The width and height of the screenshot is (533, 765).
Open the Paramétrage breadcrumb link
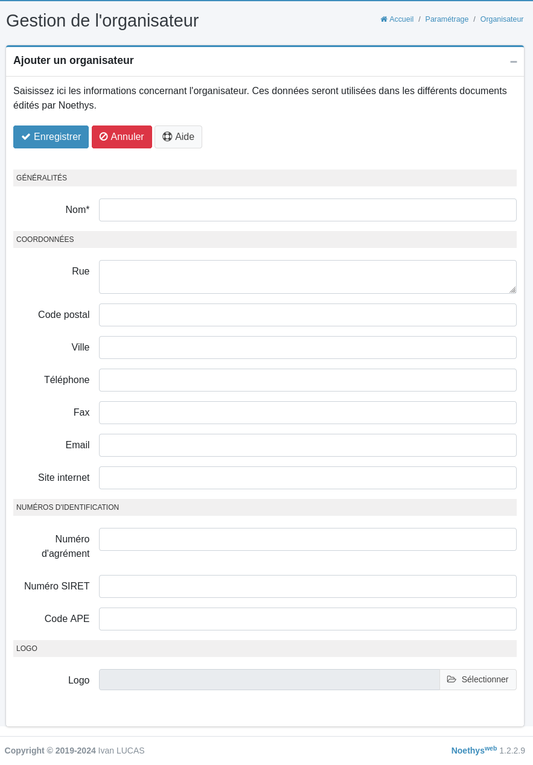tap(447, 19)
